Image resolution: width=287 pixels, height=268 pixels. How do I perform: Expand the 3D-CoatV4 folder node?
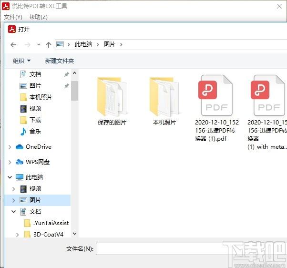pos(18,235)
